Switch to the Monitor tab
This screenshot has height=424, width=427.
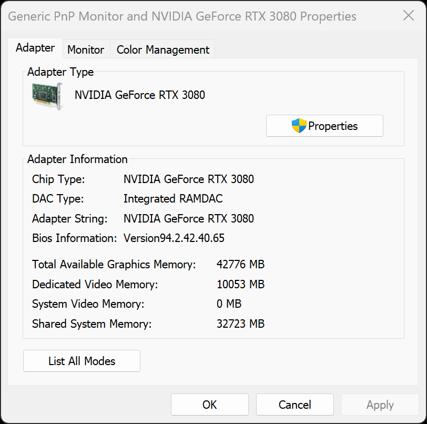tap(86, 50)
